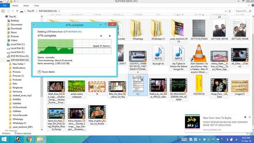Go up one folder level
The image size is (254, 143).
point(17,11)
